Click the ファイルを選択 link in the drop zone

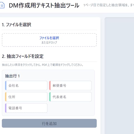[49, 38]
